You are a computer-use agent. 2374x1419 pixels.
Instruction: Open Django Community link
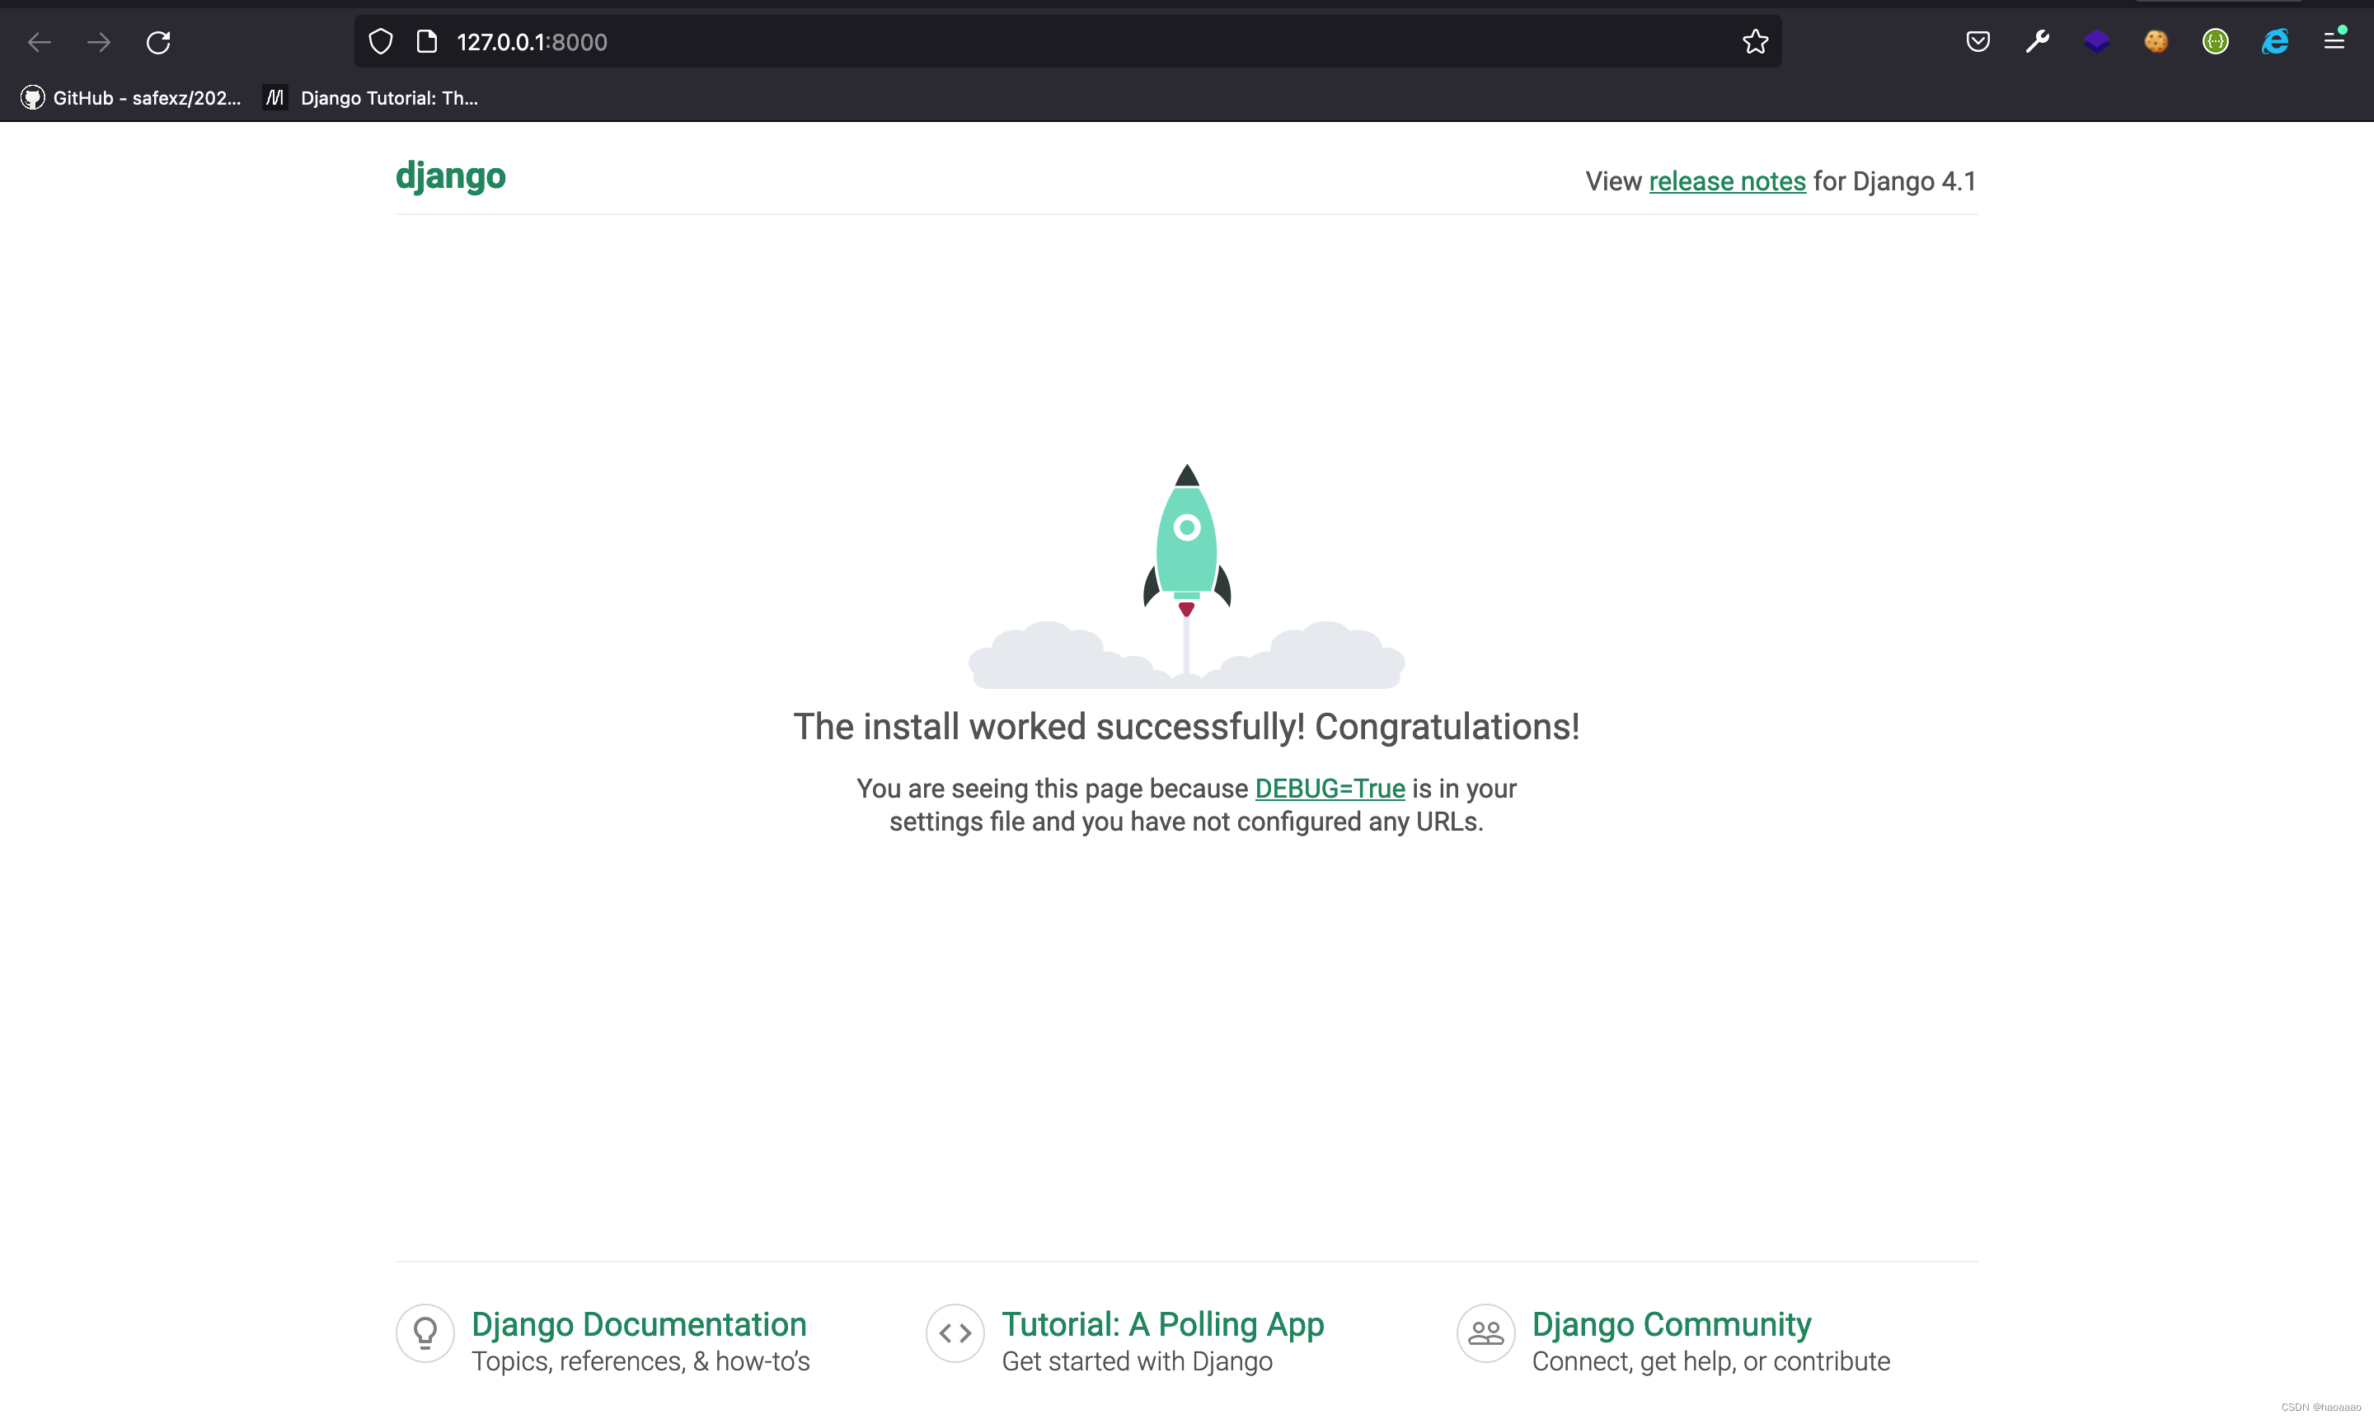(x=1671, y=1323)
